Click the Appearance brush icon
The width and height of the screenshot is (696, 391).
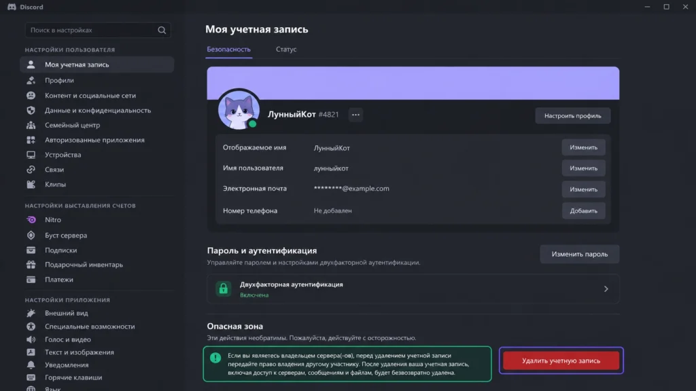point(31,313)
